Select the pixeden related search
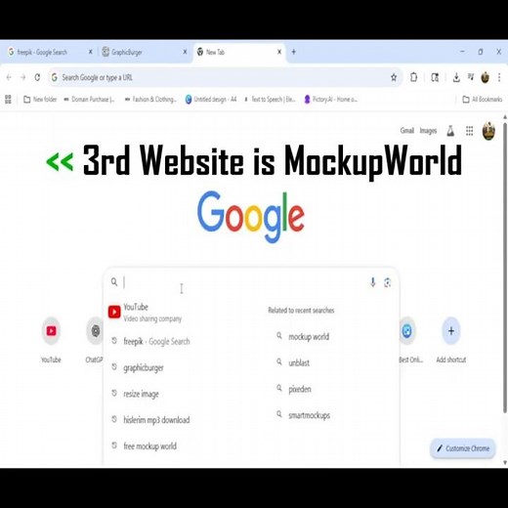Viewport: 508px width, 508px height. (294, 389)
